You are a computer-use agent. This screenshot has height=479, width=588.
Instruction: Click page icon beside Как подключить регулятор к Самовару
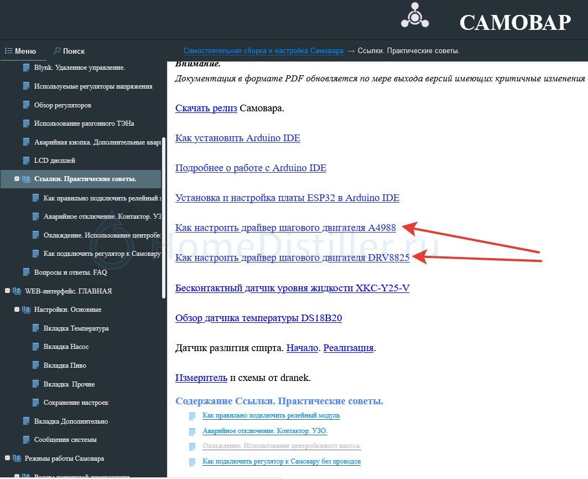click(x=35, y=254)
